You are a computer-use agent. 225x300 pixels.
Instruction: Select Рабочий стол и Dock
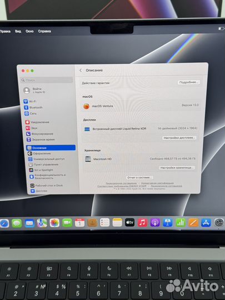[47, 186]
